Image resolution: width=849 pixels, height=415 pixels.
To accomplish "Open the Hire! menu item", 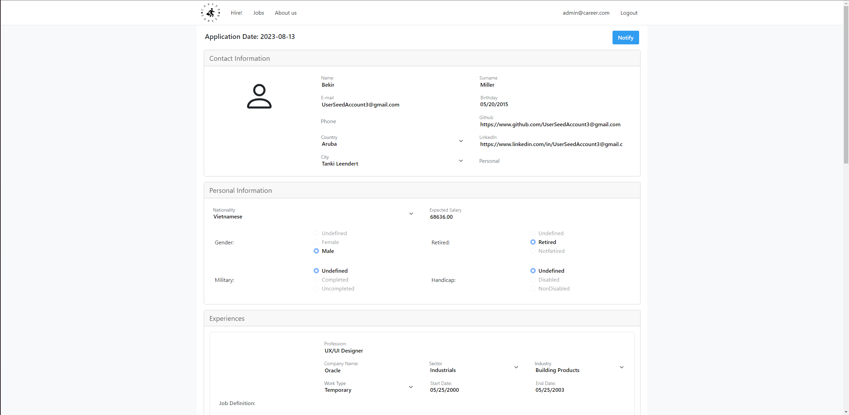I will [236, 13].
